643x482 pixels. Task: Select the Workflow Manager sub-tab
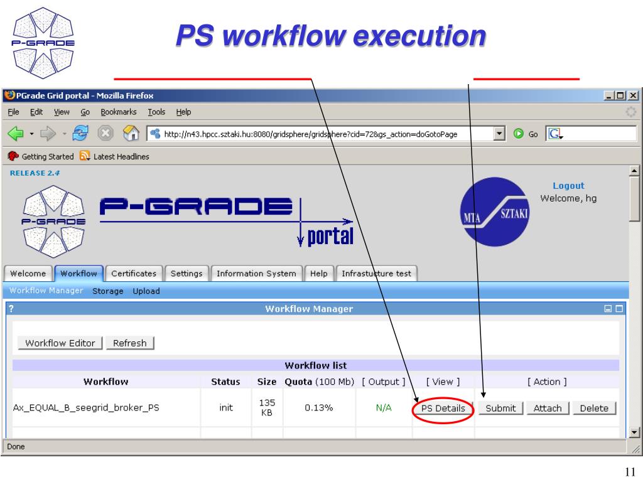[46, 291]
